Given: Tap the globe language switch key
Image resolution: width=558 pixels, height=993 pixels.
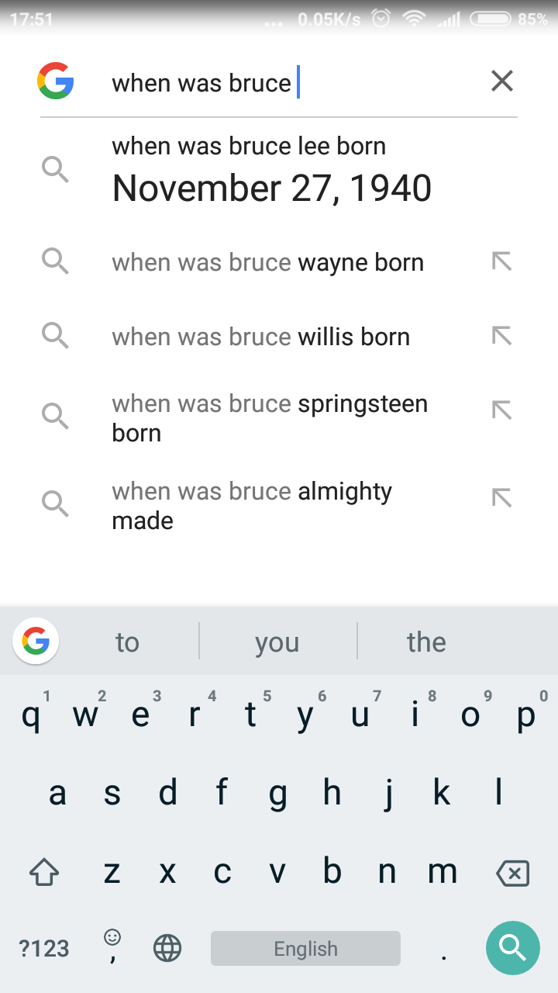Looking at the screenshot, I should coord(167,947).
